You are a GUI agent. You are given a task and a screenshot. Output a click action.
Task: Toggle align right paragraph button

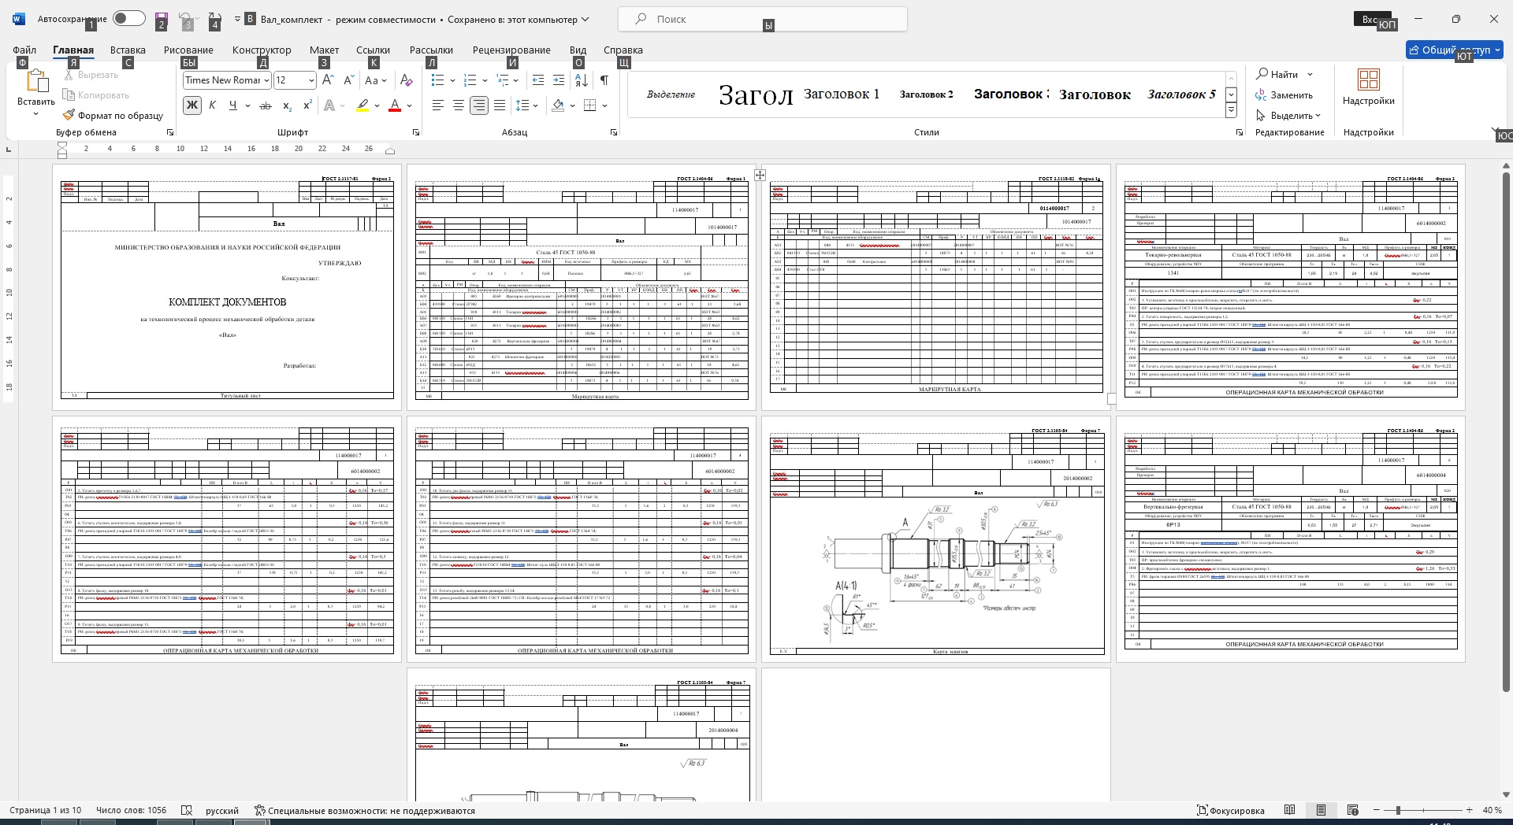(x=478, y=105)
